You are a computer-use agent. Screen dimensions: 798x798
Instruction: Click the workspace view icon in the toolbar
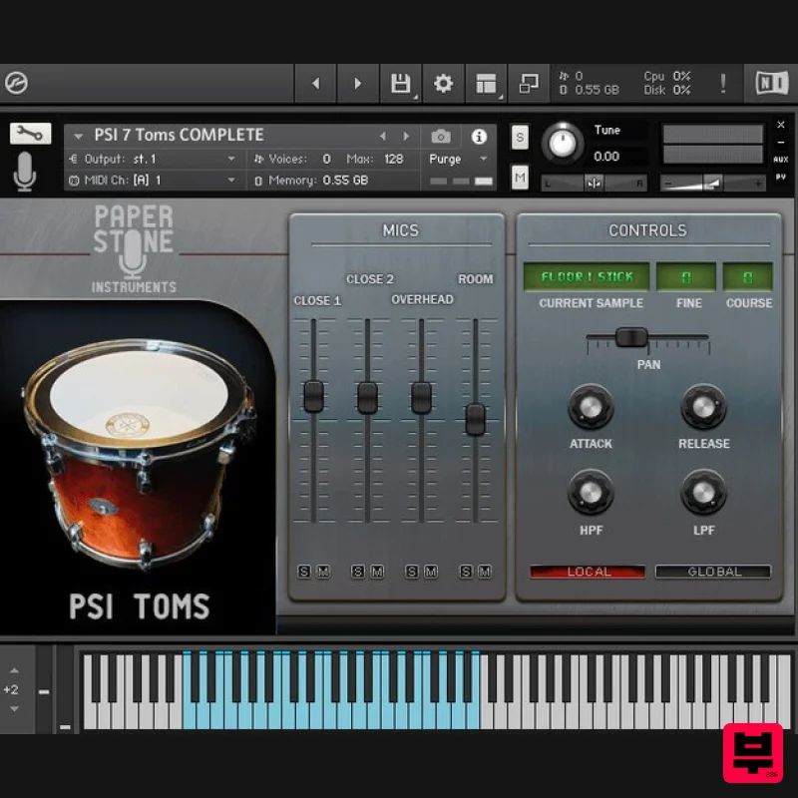(486, 84)
